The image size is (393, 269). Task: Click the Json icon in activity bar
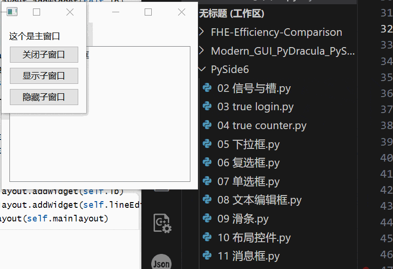(x=161, y=263)
